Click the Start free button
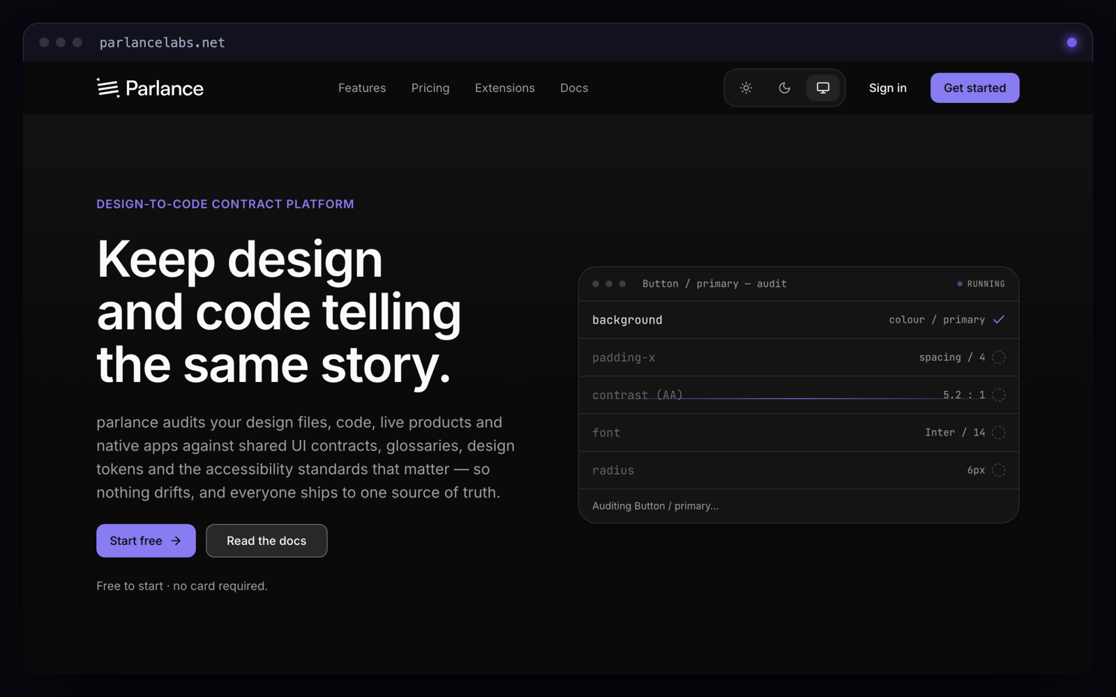 (146, 540)
